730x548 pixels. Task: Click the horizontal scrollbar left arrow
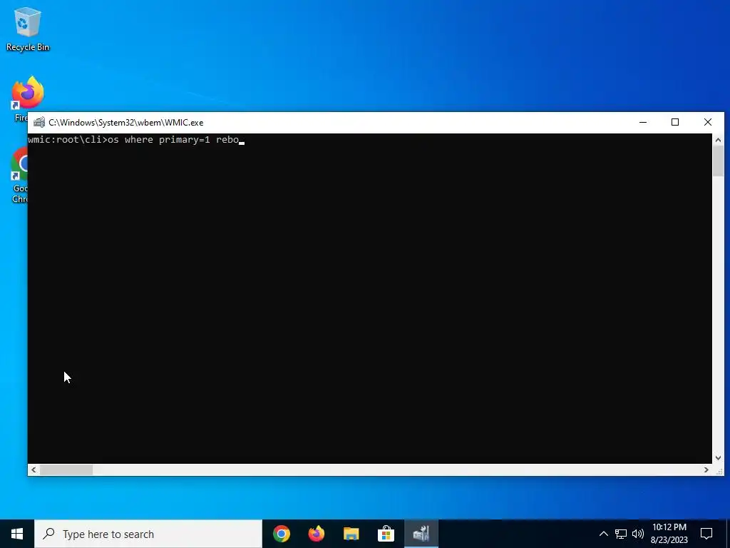tap(34, 470)
